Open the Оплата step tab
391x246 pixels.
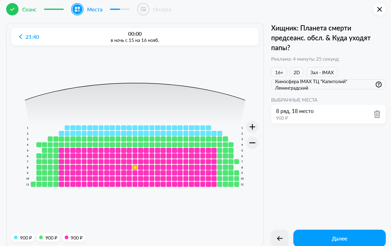(162, 10)
